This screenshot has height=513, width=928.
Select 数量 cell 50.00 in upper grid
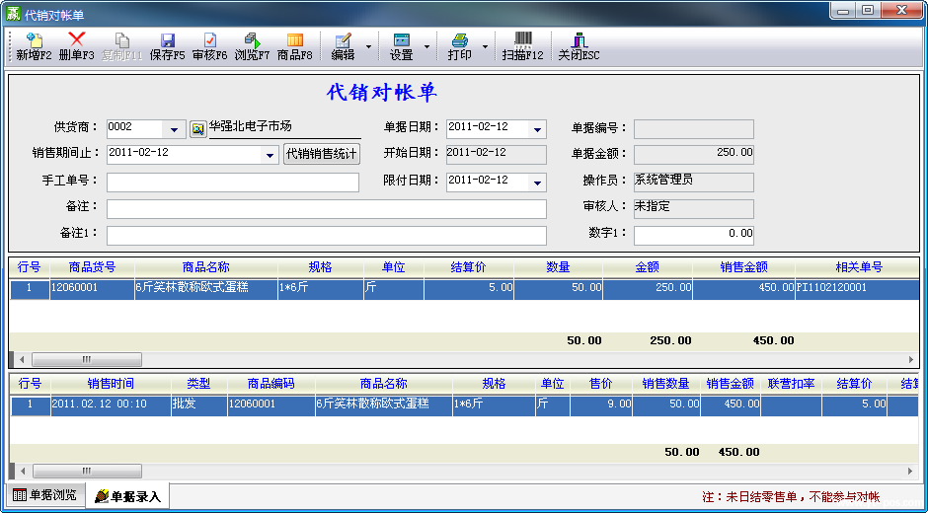558,288
